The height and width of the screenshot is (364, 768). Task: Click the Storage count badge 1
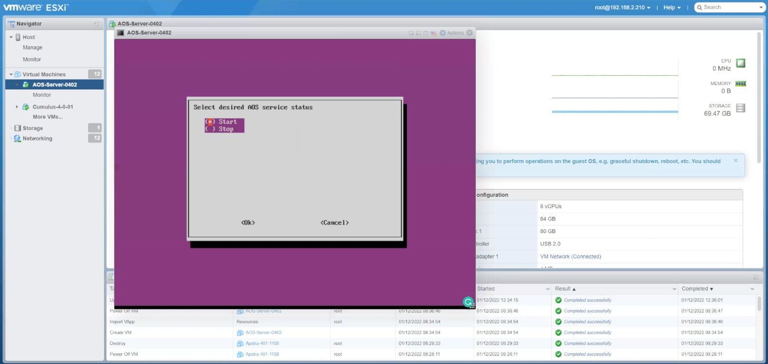(x=95, y=128)
